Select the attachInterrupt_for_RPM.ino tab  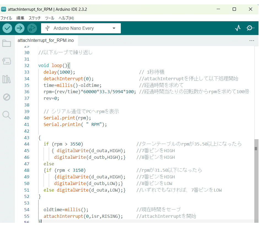46,41
